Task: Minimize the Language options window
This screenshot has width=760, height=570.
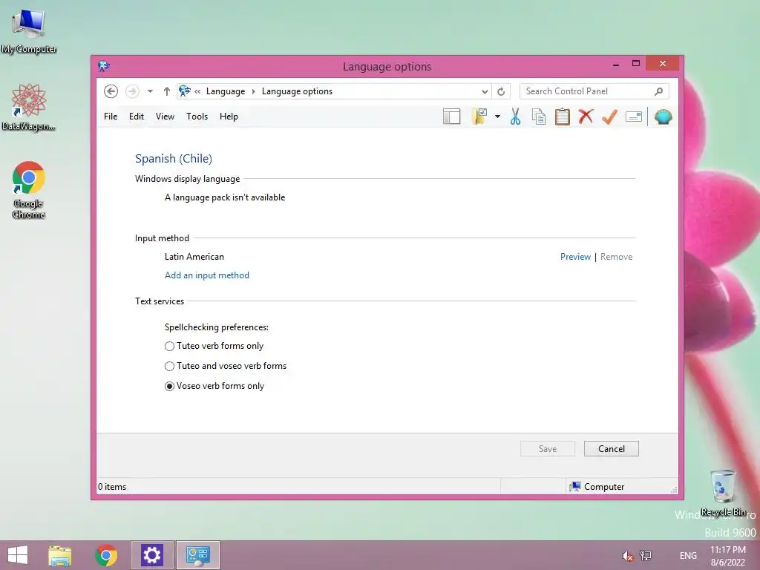Action: [615, 64]
